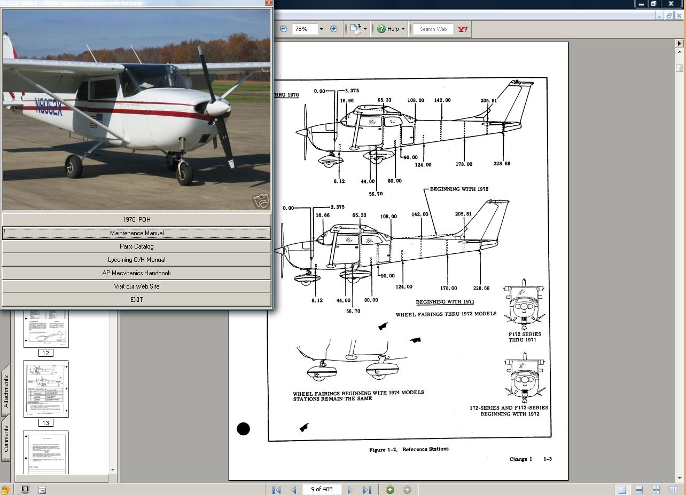
Task: Open the Parts Catalog
Action: (x=137, y=246)
